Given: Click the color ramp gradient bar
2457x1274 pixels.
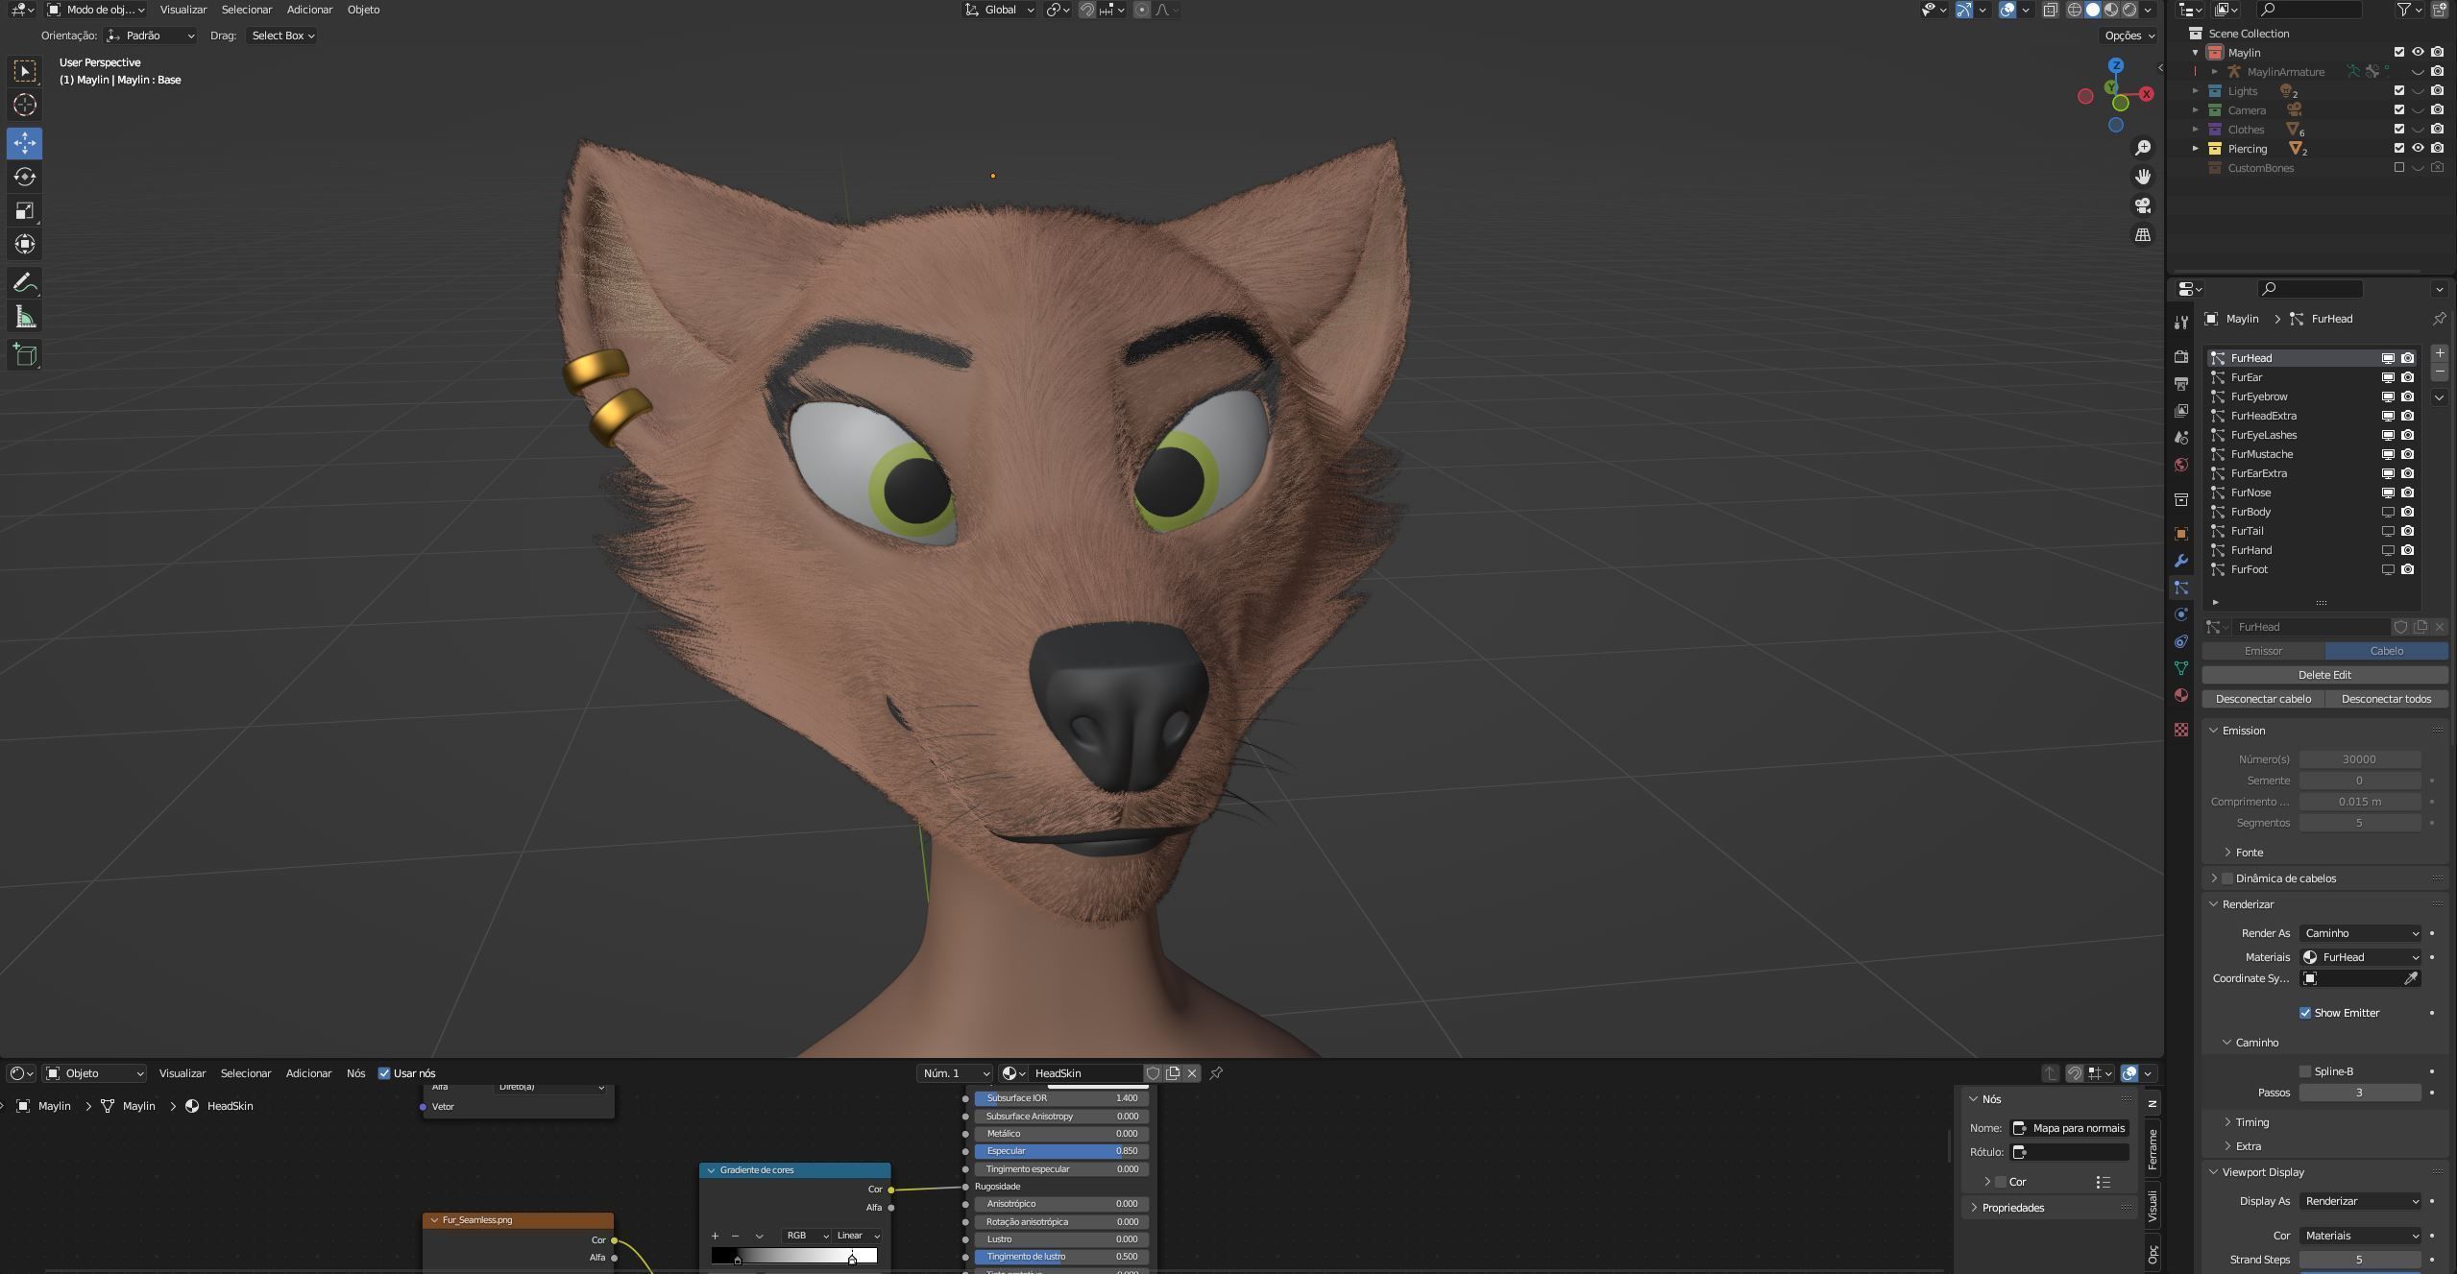Looking at the screenshot, I should pos(794,1256).
